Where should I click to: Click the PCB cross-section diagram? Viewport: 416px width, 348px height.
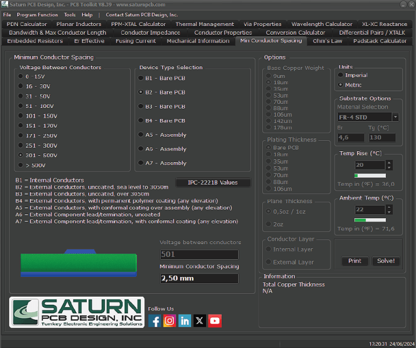coord(79,263)
